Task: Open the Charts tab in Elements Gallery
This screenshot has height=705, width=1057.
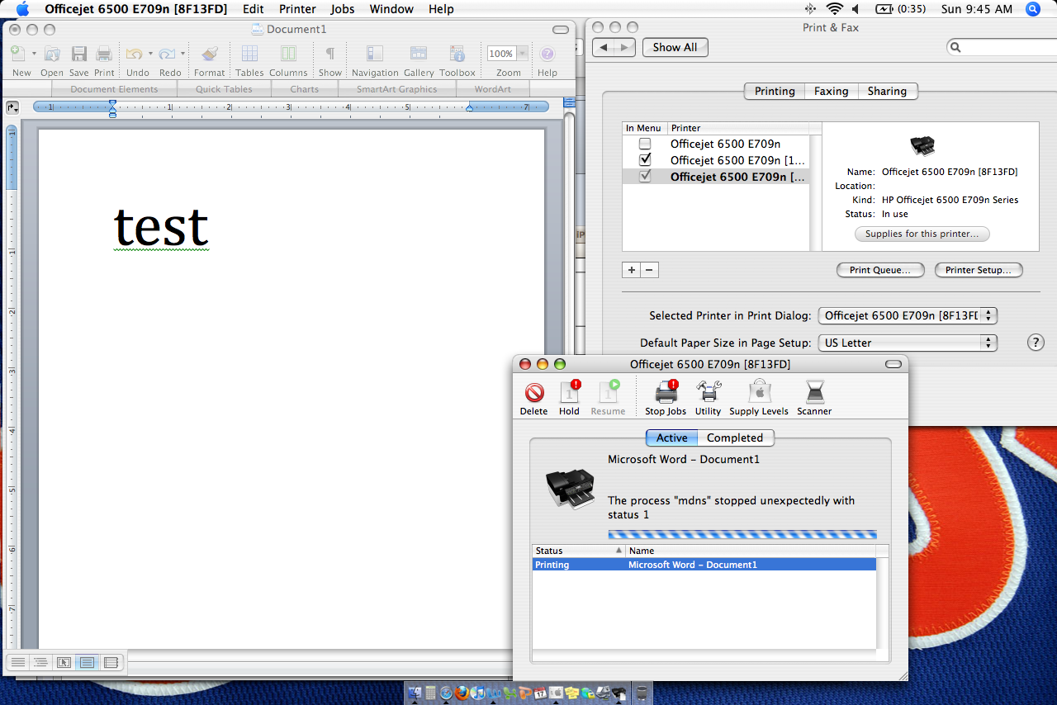Action: pyautogui.click(x=305, y=89)
